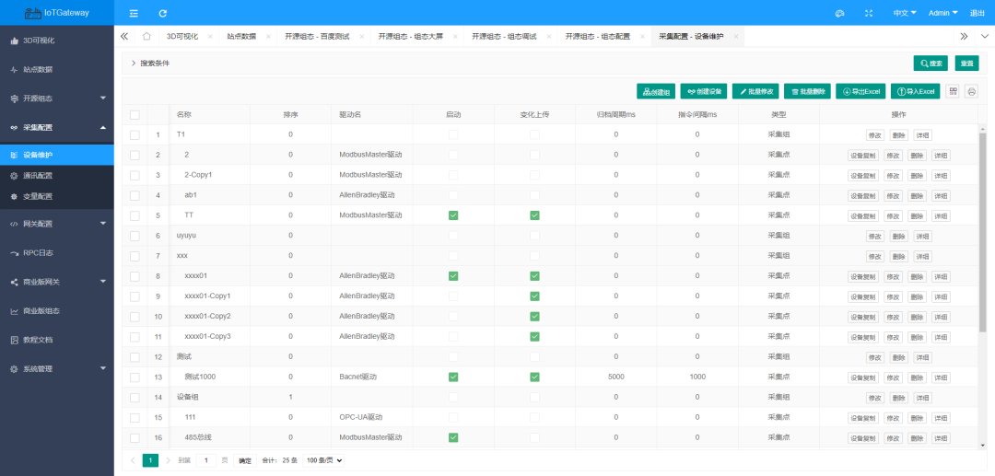Screen dimensions: 995x476
Task: Click the print icon above the table
Action: point(971,91)
